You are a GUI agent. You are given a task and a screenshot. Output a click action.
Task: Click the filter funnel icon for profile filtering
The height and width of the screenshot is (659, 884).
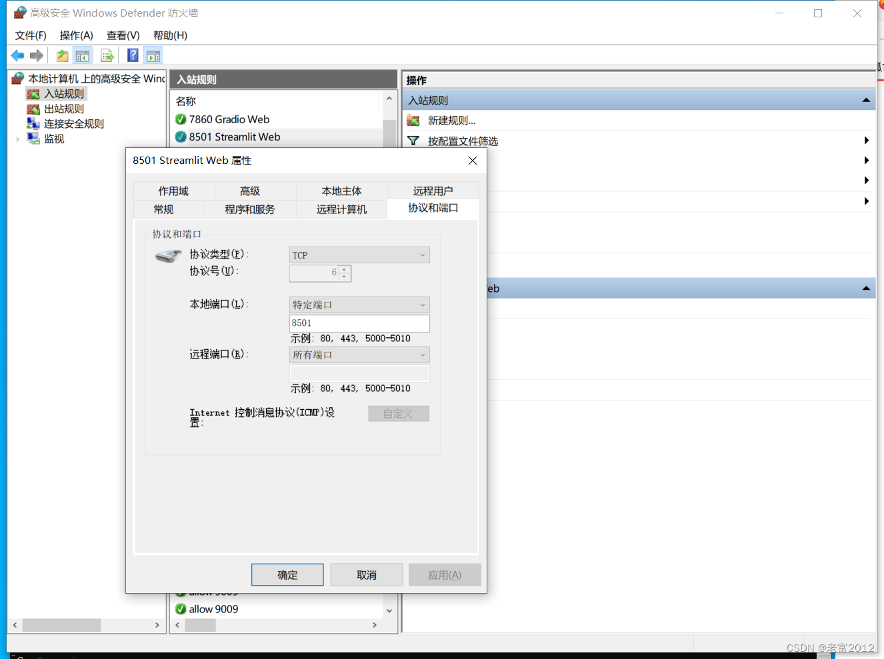tap(413, 141)
